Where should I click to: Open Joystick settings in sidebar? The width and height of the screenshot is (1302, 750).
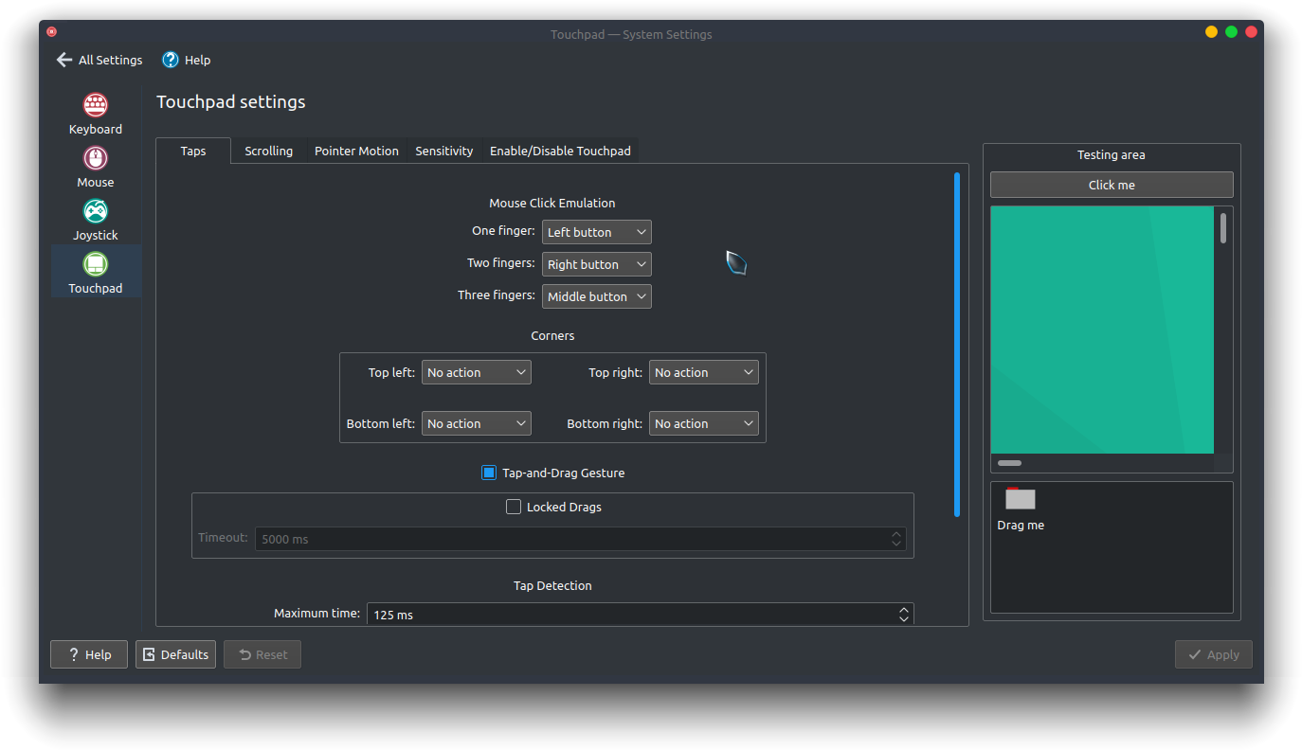(x=95, y=218)
